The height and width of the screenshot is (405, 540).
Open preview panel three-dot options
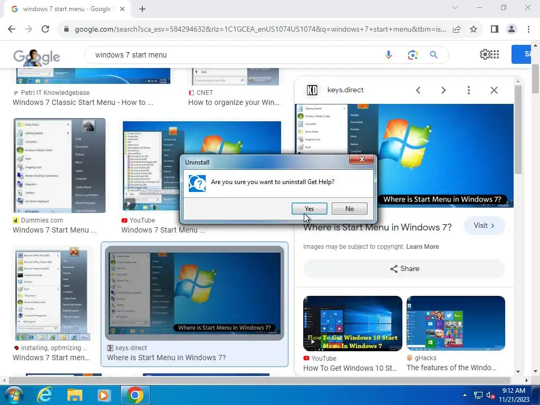tap(469, 90)
